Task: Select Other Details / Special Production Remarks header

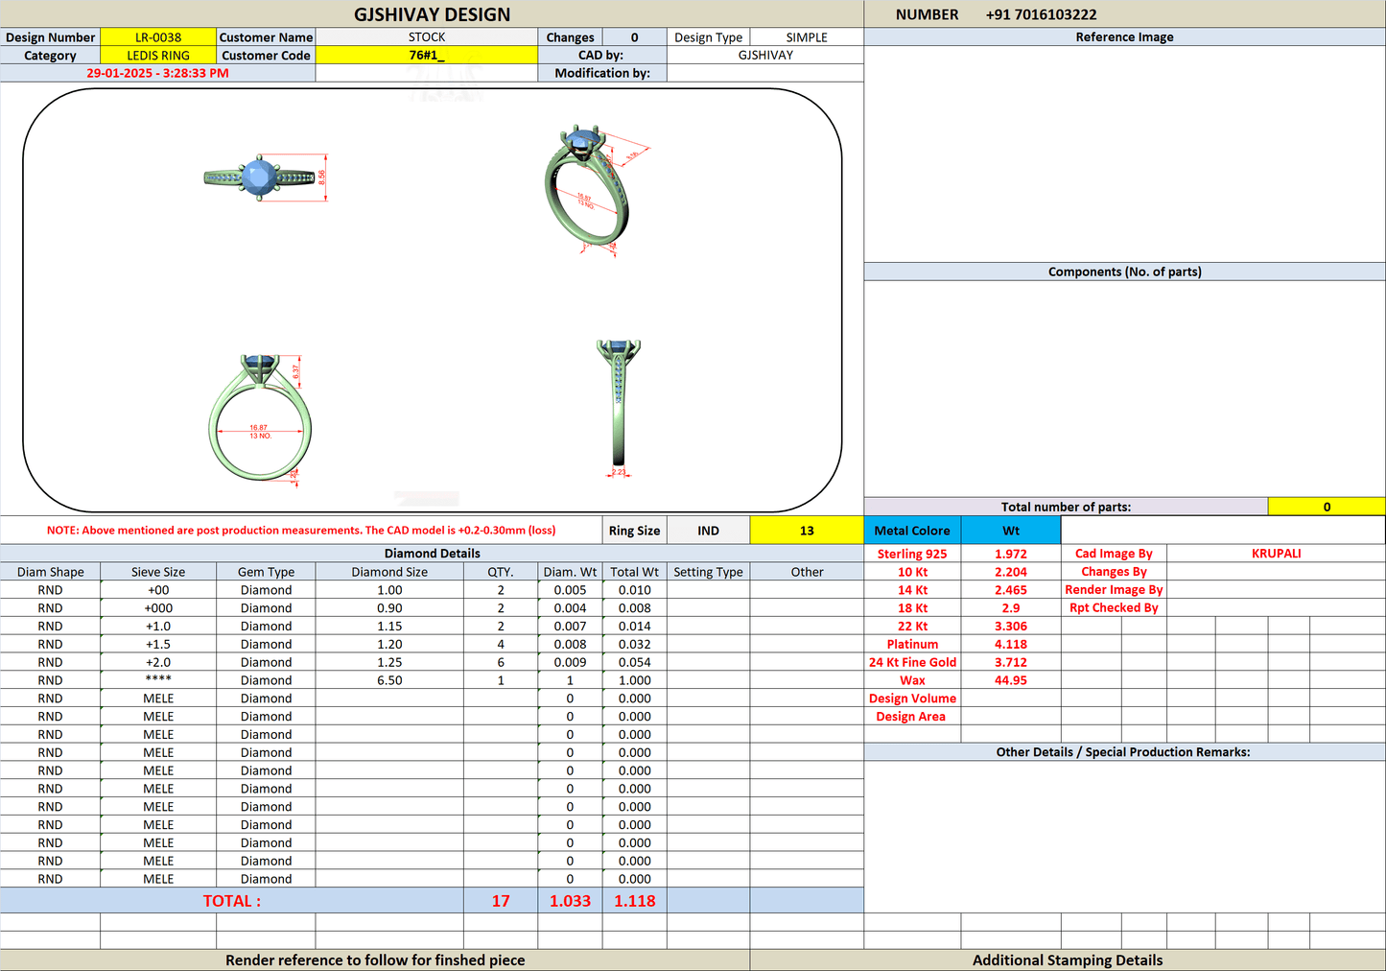Action: click(1124, 752)
